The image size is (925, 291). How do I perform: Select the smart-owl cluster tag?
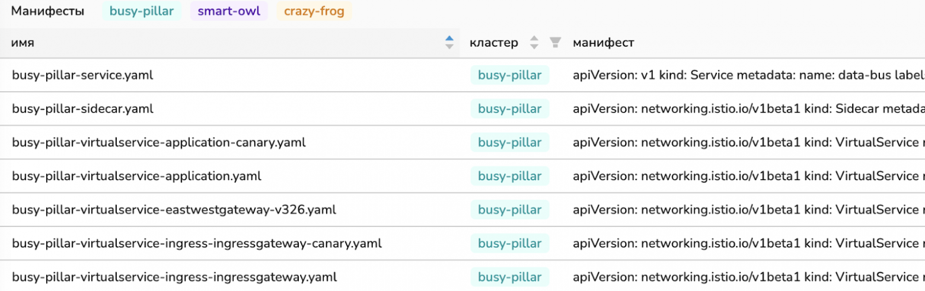229,11
